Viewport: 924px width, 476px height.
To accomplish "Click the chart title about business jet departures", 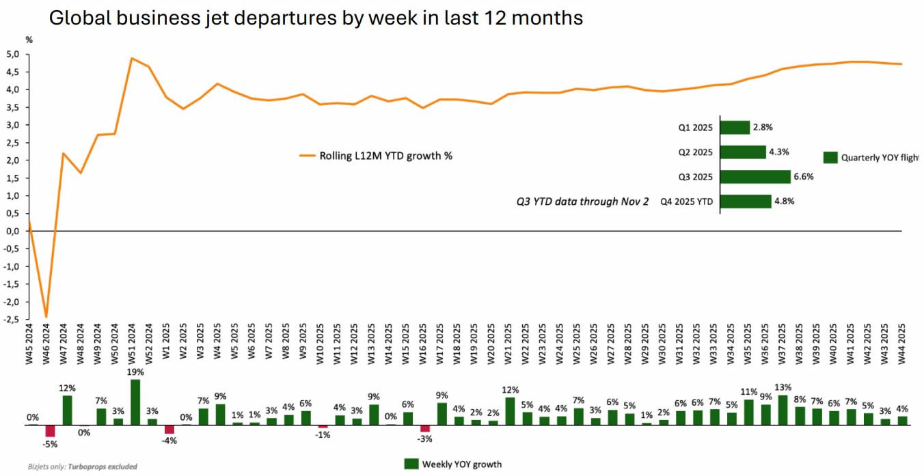I will click(x=316, y=18).
